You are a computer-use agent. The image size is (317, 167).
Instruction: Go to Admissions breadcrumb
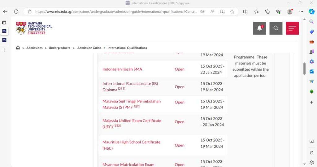34,48
